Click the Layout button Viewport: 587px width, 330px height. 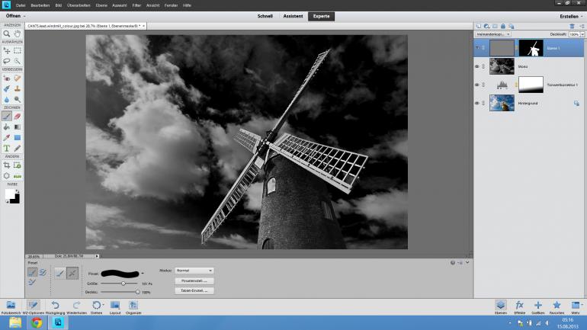pos(115,307)
